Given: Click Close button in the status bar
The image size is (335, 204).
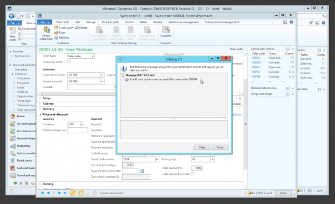Looking at the screenshot, I should point(283,193).
